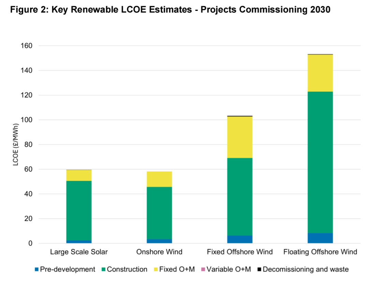Select the Large Scale Solar axis label
Viewport: 369px width, 287px height.
point(79,252)
